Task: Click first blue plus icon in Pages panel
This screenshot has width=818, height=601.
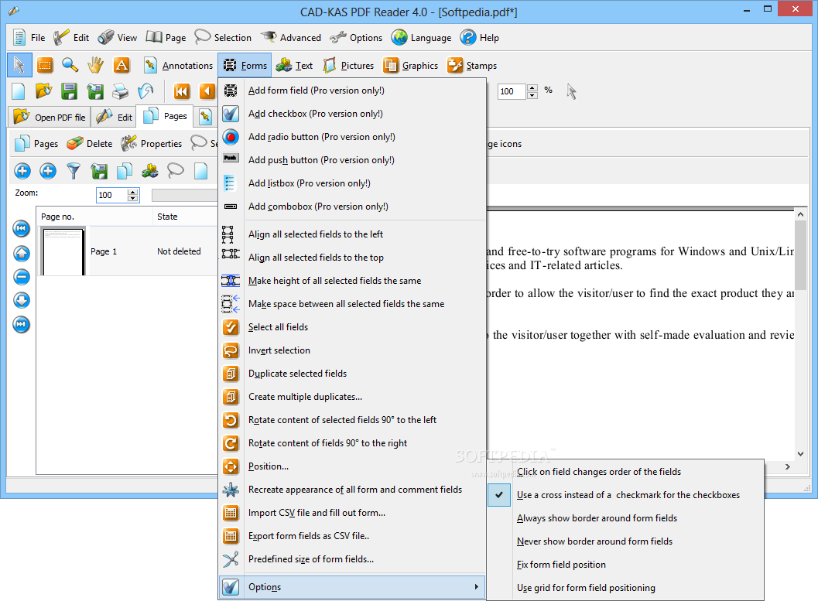Action: 22,170
